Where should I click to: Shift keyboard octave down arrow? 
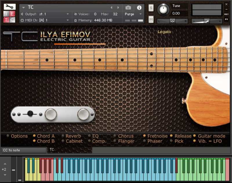[5, 175]
